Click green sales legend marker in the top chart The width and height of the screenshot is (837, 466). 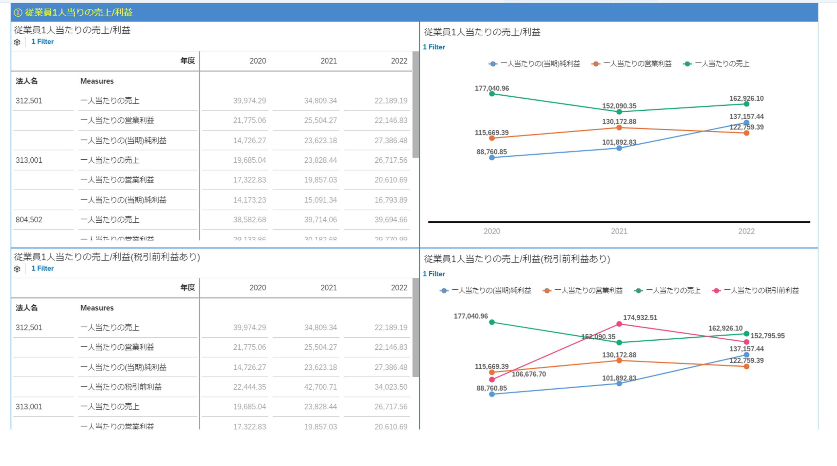[687, 64]
